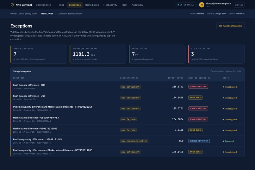Click the 4.7492 impact value
This screenshot has height=170, width=255.
click(179, 130)
